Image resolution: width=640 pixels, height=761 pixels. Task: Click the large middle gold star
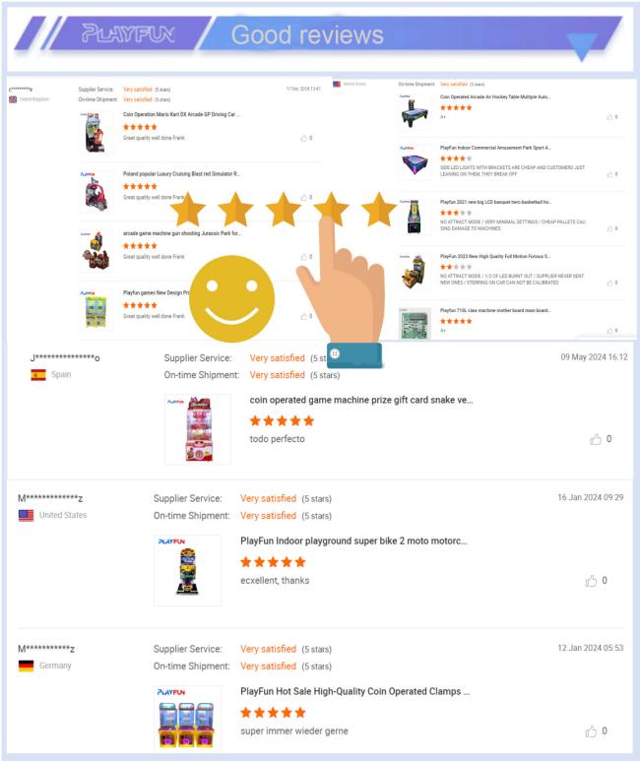pos(284,210)
